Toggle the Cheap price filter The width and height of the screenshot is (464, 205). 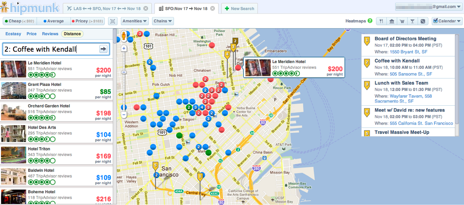click(x=20, y=21)
